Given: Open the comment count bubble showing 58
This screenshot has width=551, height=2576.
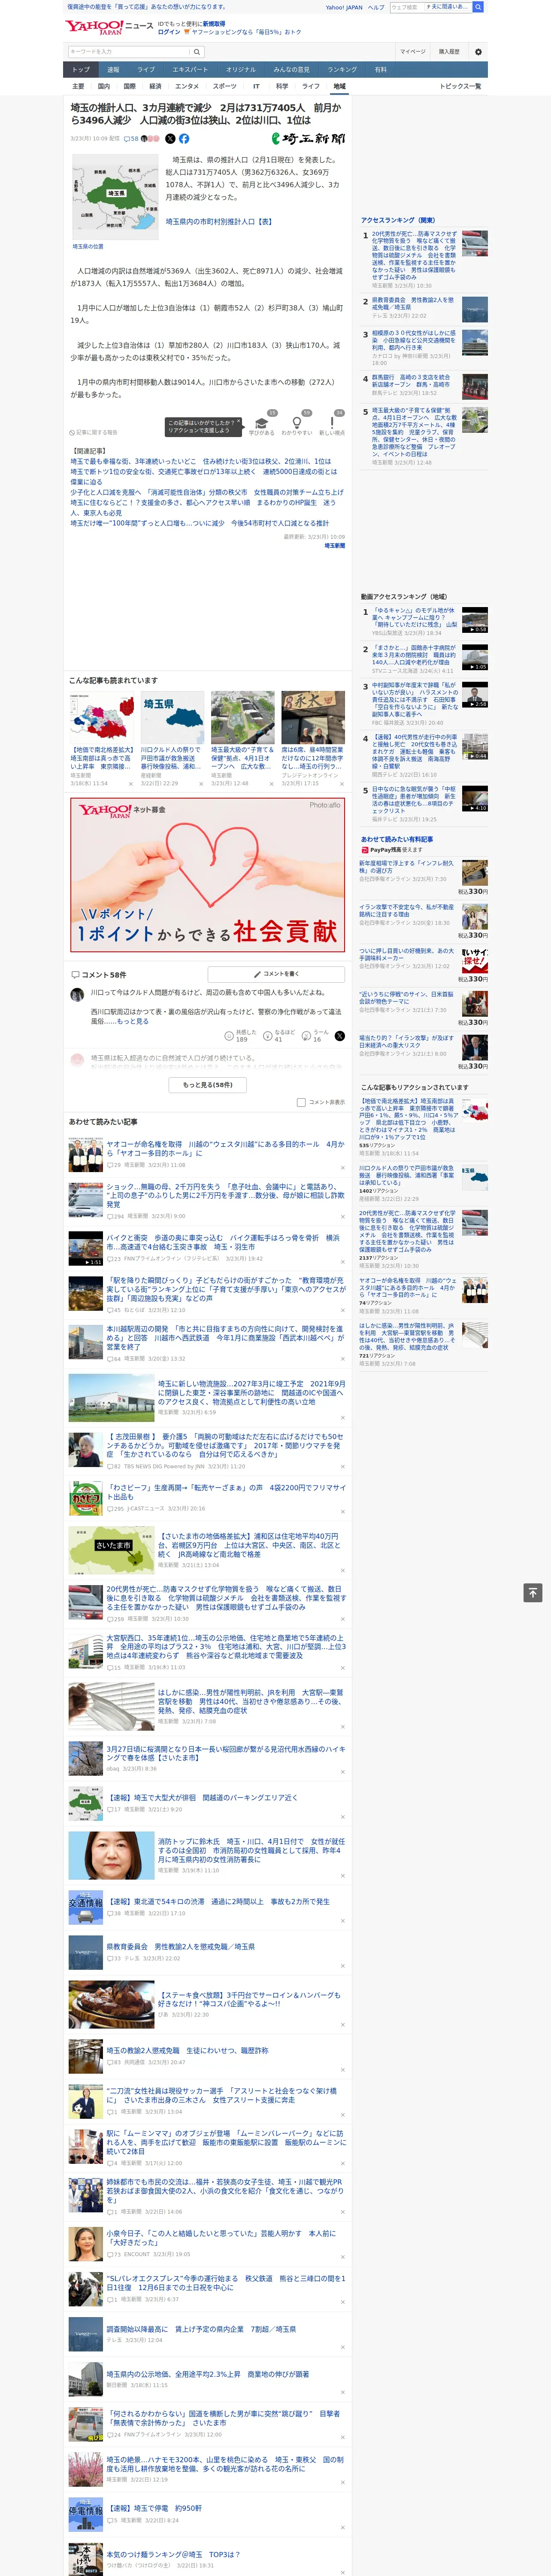Looking at the screenshot, I should point(131,139).
